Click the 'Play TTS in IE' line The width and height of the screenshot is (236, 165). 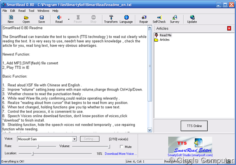18,68
